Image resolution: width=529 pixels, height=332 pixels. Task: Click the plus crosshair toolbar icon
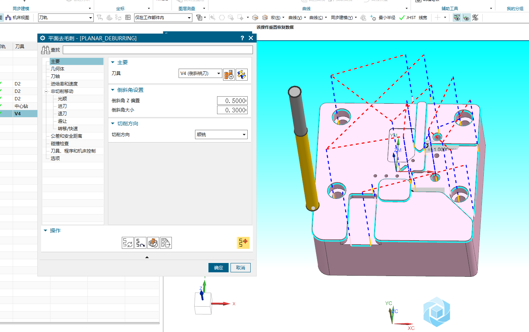pos(437,18)
